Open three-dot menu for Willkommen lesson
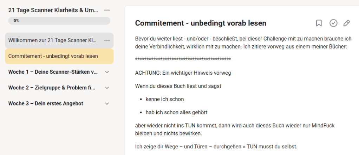Viewport: 359px width, 155px height. [x=107, y=40]
